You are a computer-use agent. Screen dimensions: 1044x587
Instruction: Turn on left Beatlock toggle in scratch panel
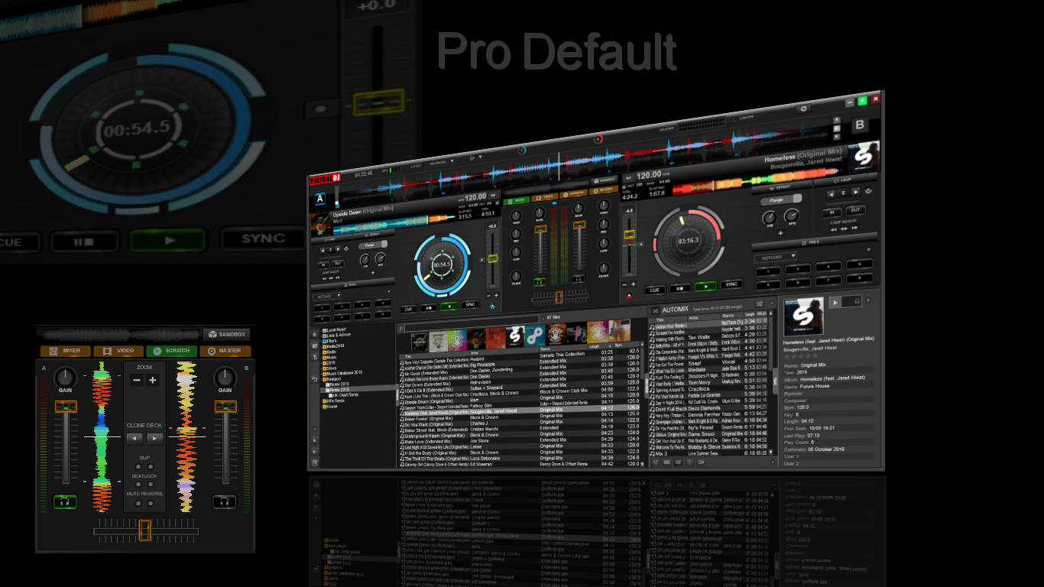pyautogui.click(x=138, y=485)
